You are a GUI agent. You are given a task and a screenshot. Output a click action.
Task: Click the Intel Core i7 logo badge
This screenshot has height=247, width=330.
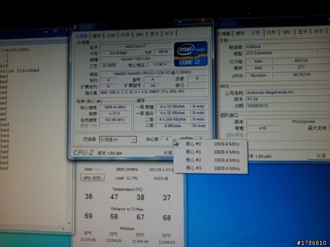[191, 54]
